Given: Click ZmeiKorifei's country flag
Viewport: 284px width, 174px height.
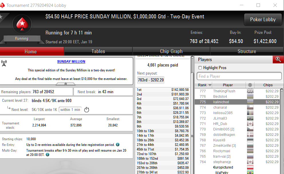Looking at the screenshot, I should [x=250, y=146].
